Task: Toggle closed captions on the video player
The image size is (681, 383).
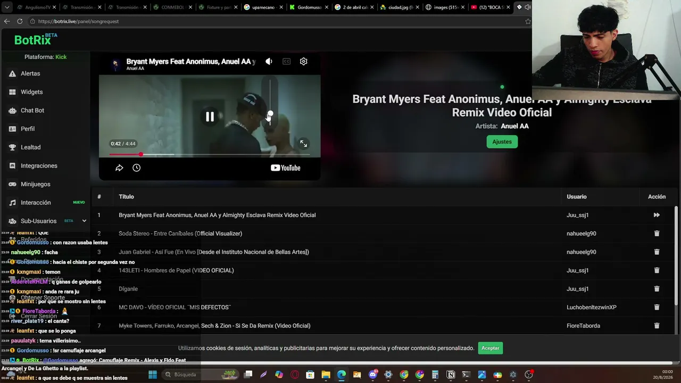Action: tap(286, 62)
